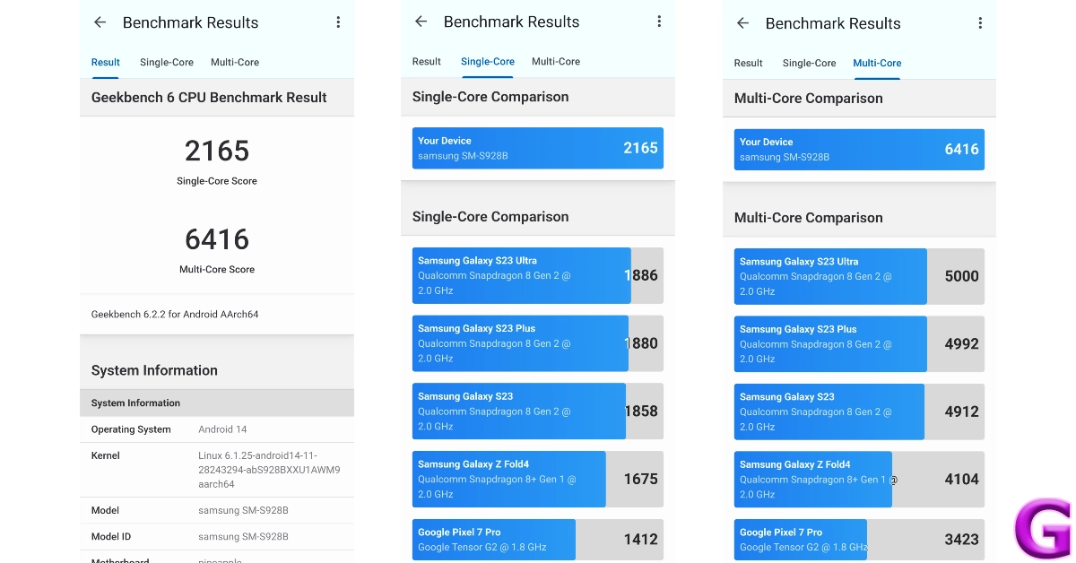Open three-dot menu in middle screen

pyautogui.click(x=659, y=22)
